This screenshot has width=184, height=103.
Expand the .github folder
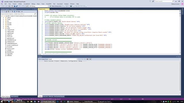[x=3, y=18]
